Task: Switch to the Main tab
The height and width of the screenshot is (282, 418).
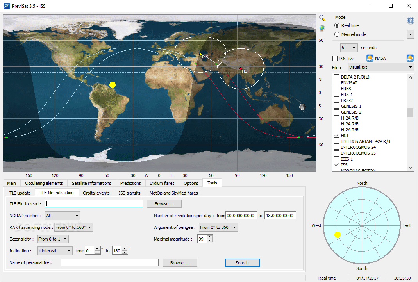Action: pyautogui.click(x=11, y=183)
